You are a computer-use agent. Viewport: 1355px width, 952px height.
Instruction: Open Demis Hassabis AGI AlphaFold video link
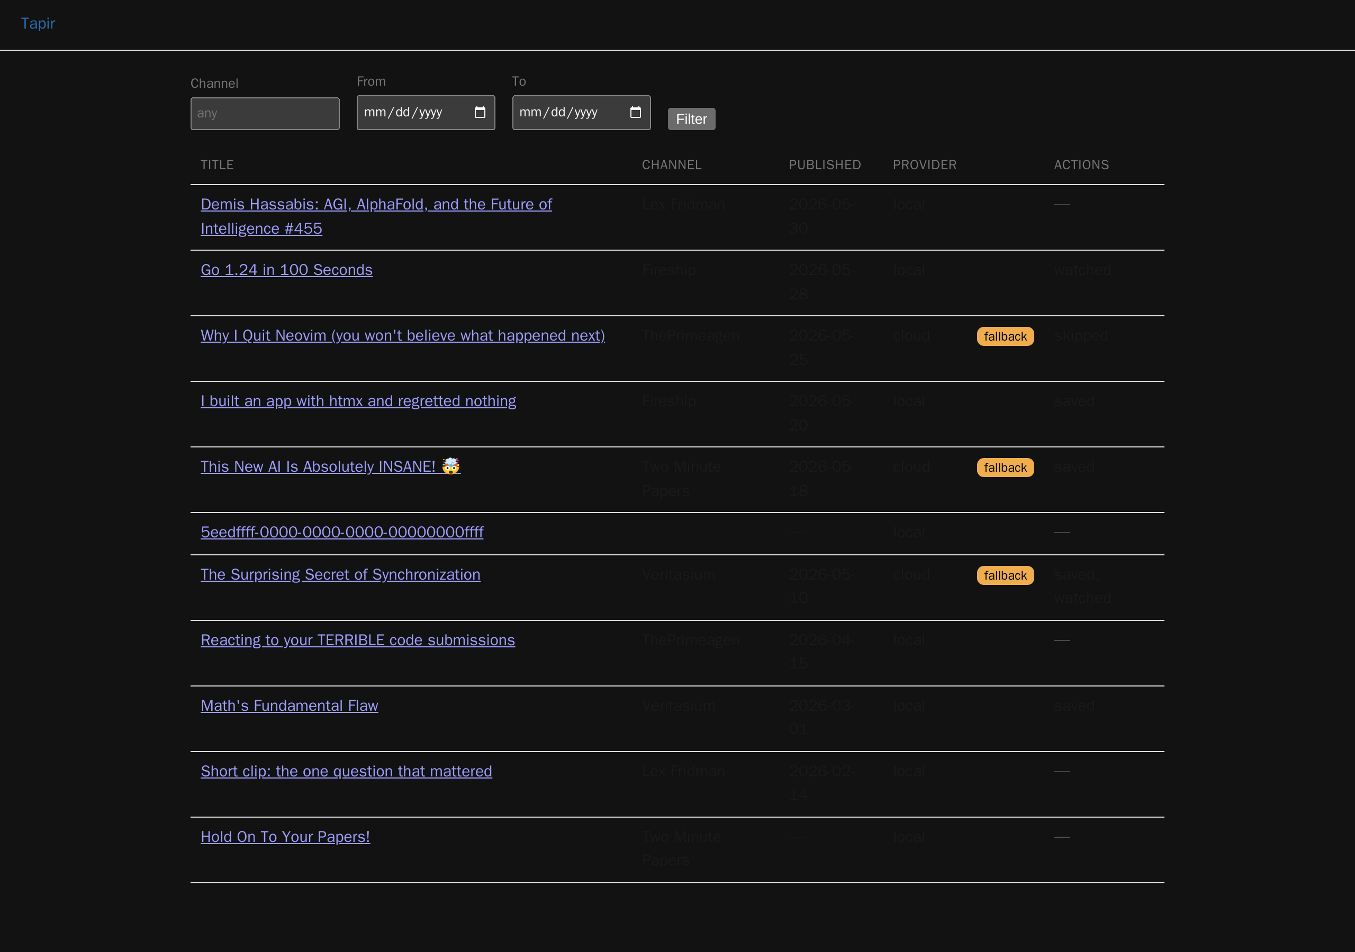[x=376, y=216]
